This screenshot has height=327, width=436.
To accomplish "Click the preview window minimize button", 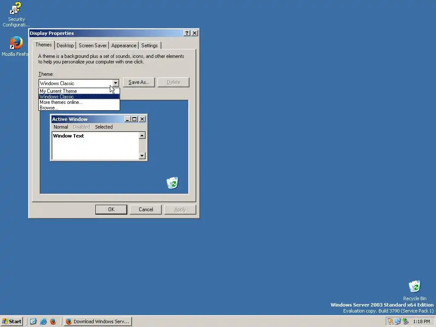I will [127, 119].
